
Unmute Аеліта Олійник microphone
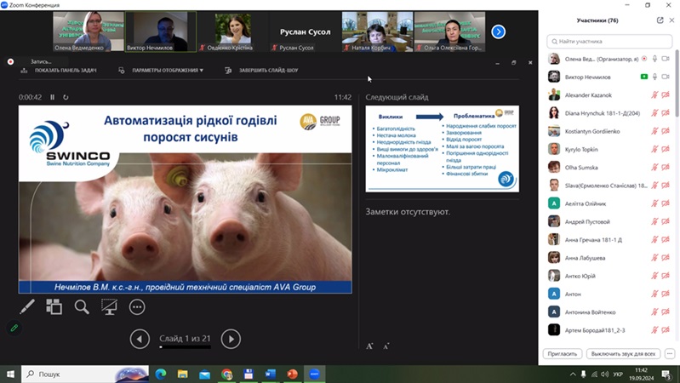pyautogui.click(x=654, y=203)
